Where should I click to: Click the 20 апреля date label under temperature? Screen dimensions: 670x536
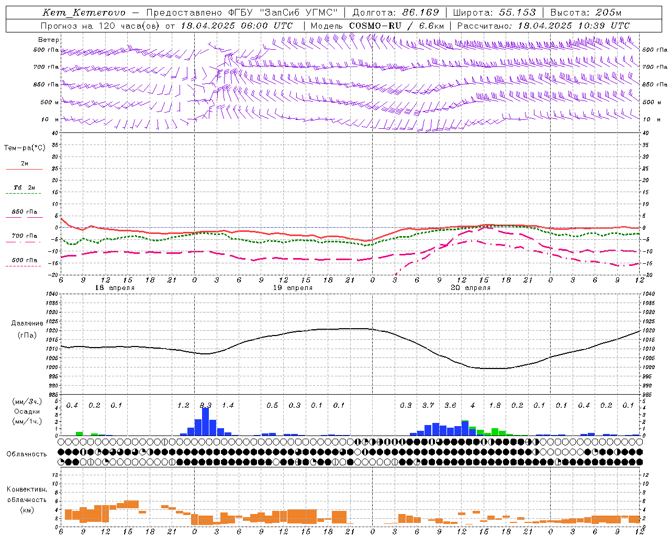(x=471, y=288)
